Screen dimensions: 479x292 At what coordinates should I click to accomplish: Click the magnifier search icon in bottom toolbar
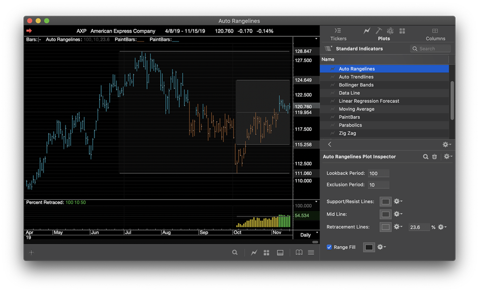pos(235,252)
